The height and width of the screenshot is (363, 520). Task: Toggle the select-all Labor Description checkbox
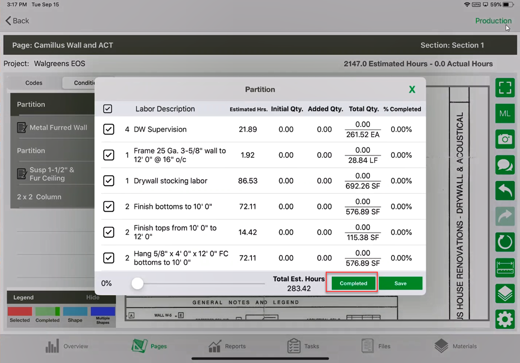107,109
